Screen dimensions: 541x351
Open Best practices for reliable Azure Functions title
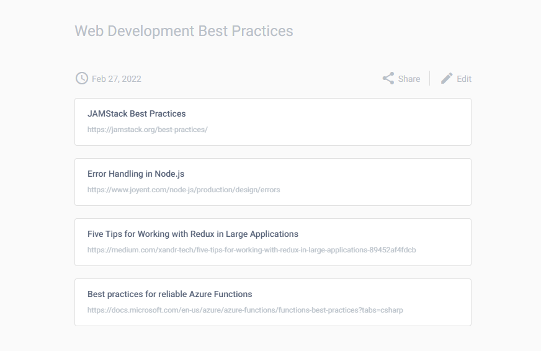(x=169, y=294)
